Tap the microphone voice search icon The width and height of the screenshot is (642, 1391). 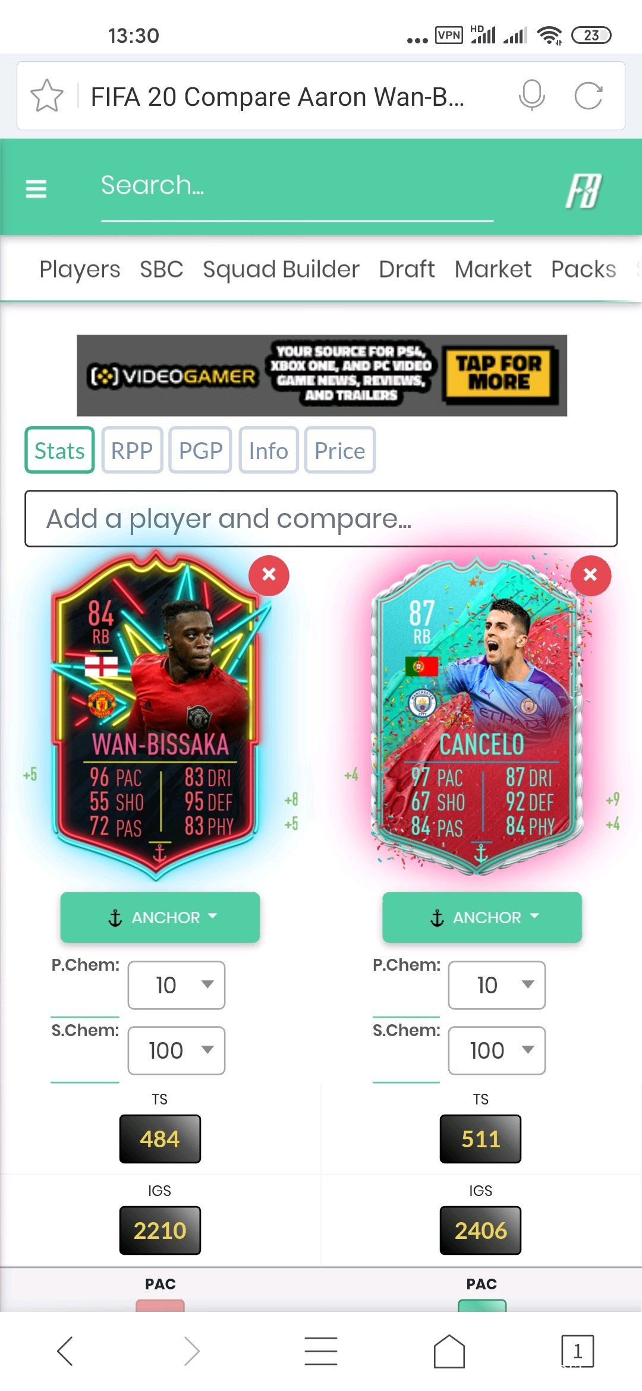[531, 95]
